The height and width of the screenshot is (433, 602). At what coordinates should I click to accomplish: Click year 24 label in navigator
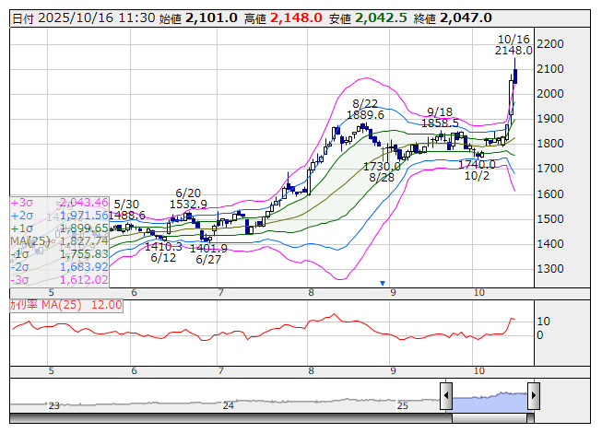coord(229,405)
